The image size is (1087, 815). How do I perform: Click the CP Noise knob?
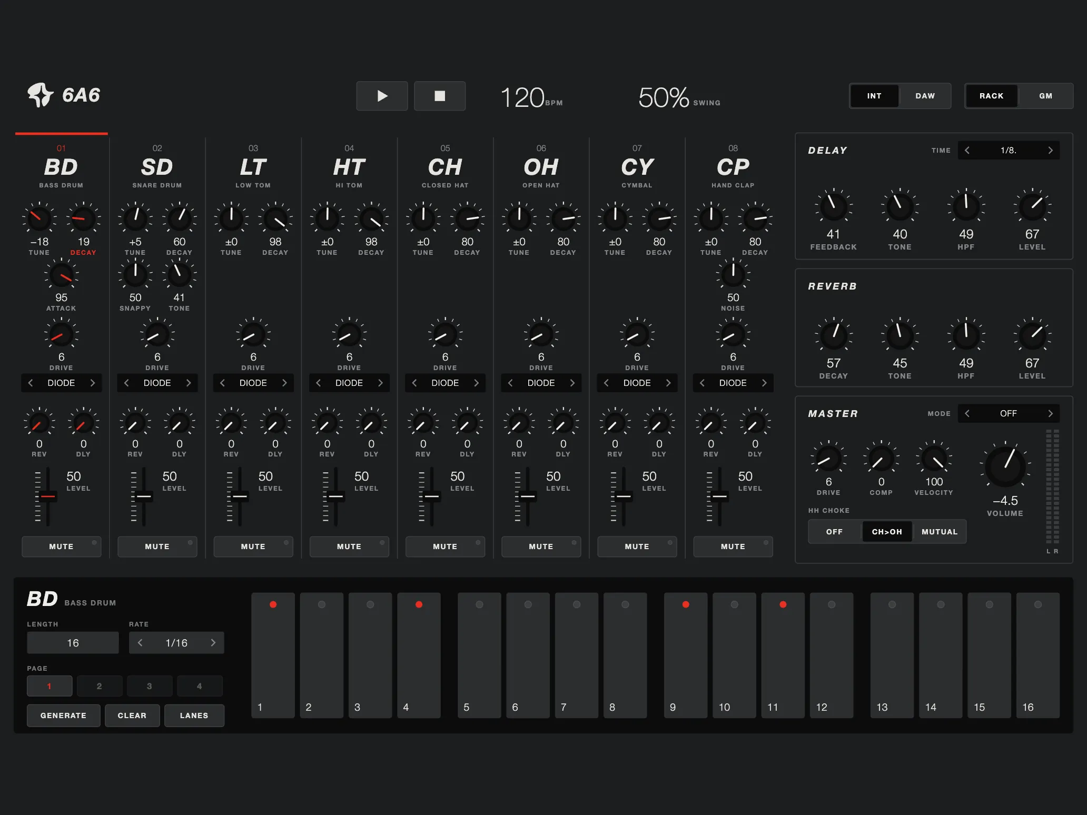[733, 275]
